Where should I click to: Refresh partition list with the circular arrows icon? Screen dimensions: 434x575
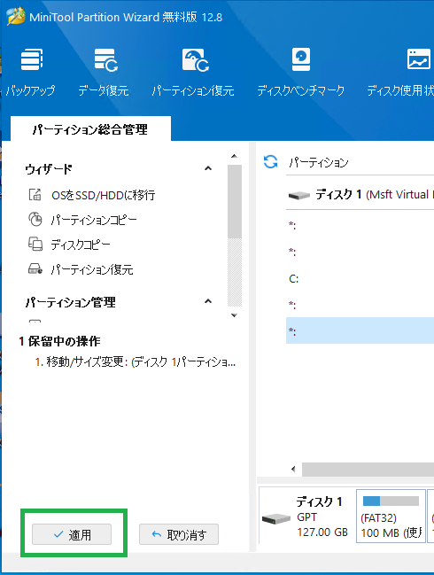pyautogui.click(x=270, y=161)
